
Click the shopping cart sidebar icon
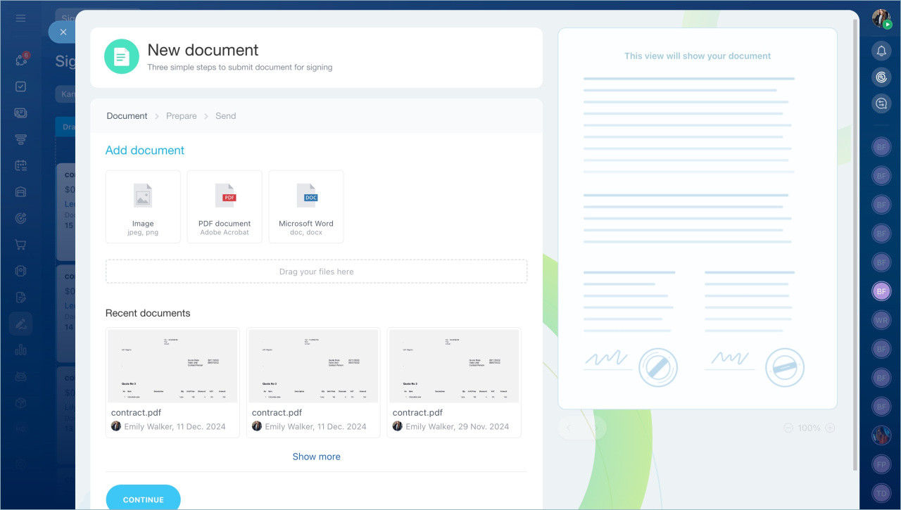21,245
